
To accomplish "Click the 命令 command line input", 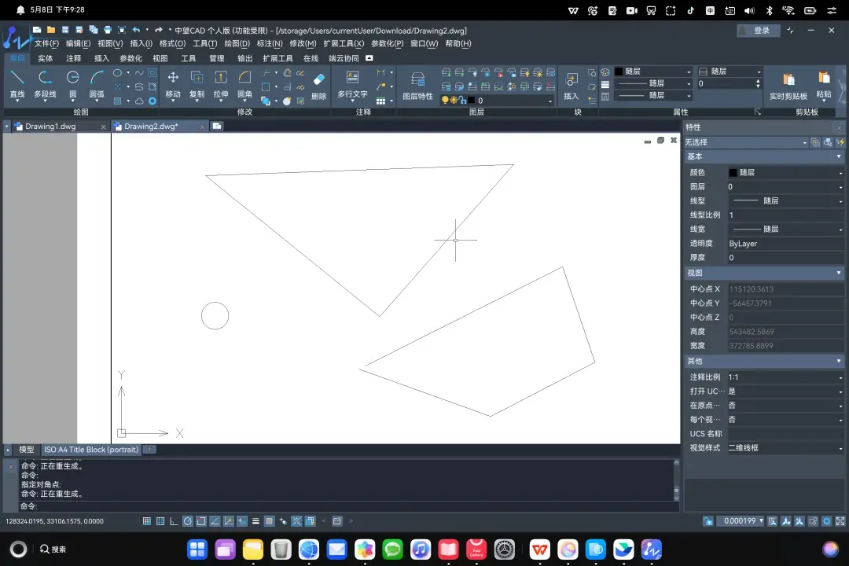I will click(347, 506).
